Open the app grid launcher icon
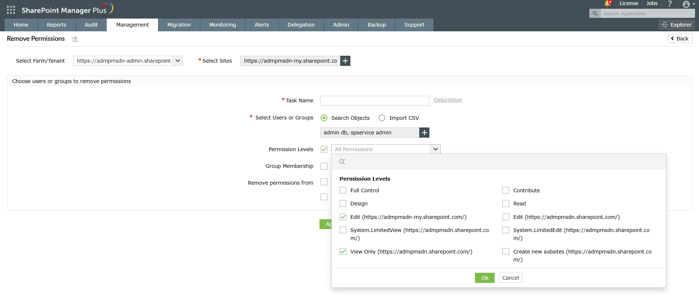699x307 pixels. (x=11, y=10)
